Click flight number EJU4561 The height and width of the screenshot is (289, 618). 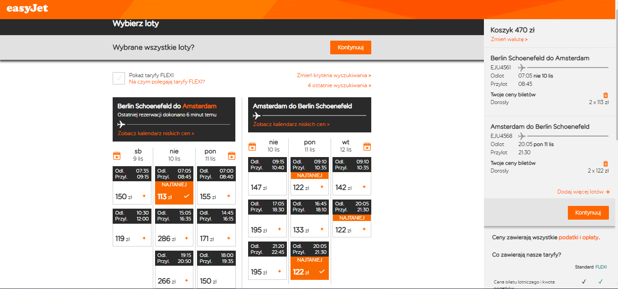point(501,67)
